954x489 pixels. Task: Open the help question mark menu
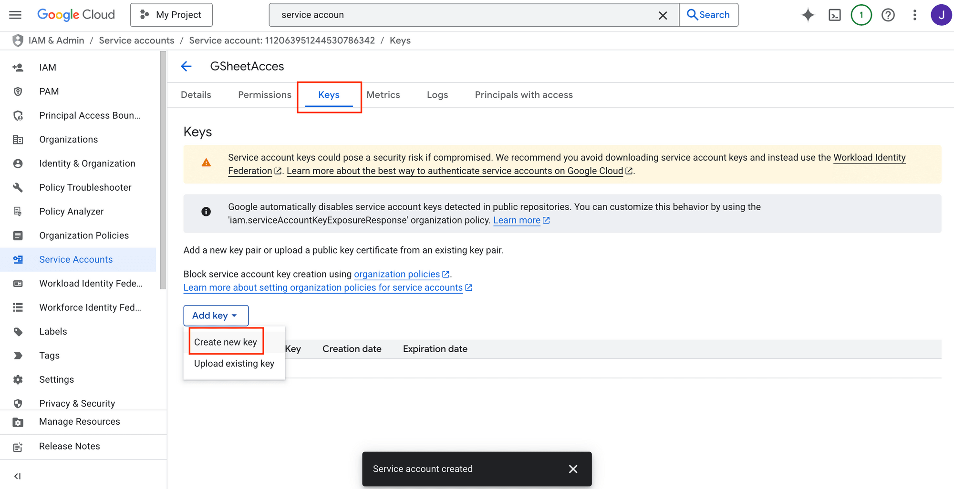click(x=888, y=15)
